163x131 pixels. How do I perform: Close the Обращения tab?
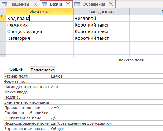pos(111,5)
